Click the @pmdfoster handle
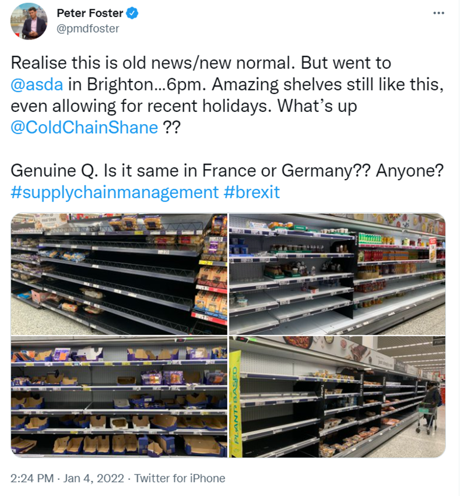Screen dimensions: 467x496 [87, 28]
